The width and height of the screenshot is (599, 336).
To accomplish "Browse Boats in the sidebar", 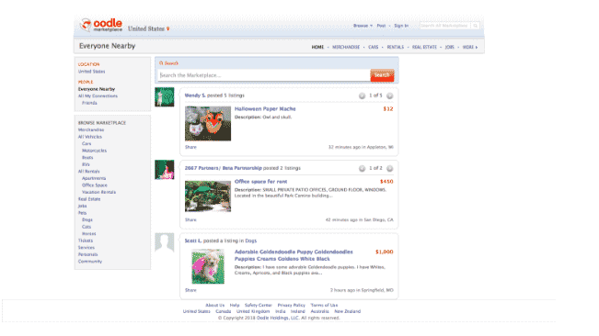I will tap(87, 157).
